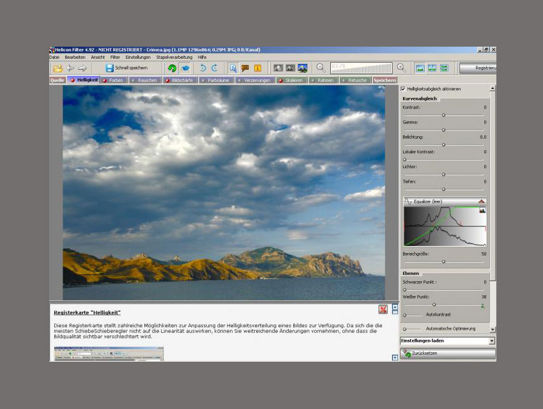Switch to the Quelle tab

pyautogui.click(x=57, y=81)
